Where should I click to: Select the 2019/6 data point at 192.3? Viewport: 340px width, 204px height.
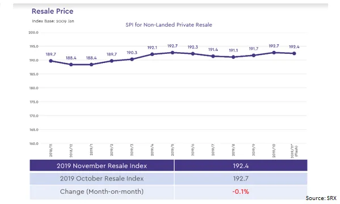point(193,54)
